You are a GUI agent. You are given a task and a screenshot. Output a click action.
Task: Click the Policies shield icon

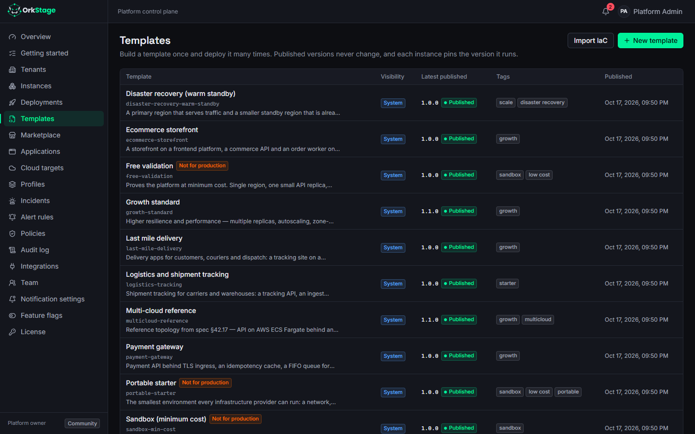point(13,233)
